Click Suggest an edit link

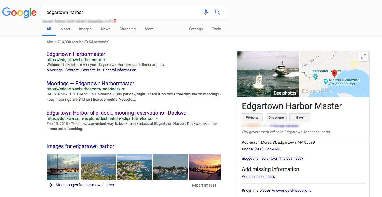point(255,159)
